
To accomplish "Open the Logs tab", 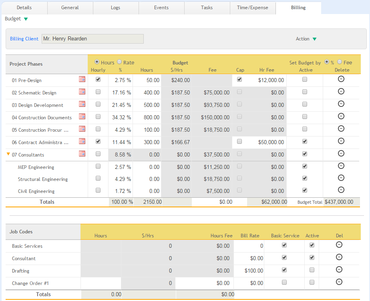I will [116, 8].
